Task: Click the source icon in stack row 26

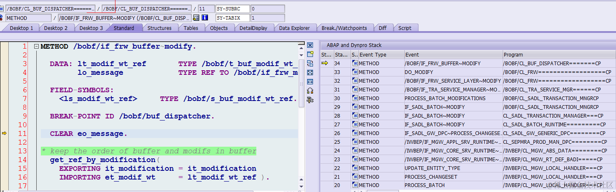Action: coord(355,133)
